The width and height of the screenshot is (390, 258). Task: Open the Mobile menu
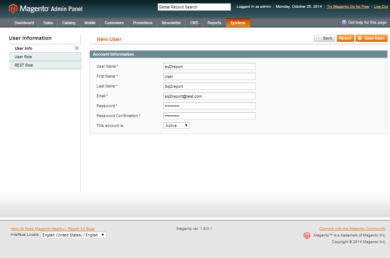point(90,23)
